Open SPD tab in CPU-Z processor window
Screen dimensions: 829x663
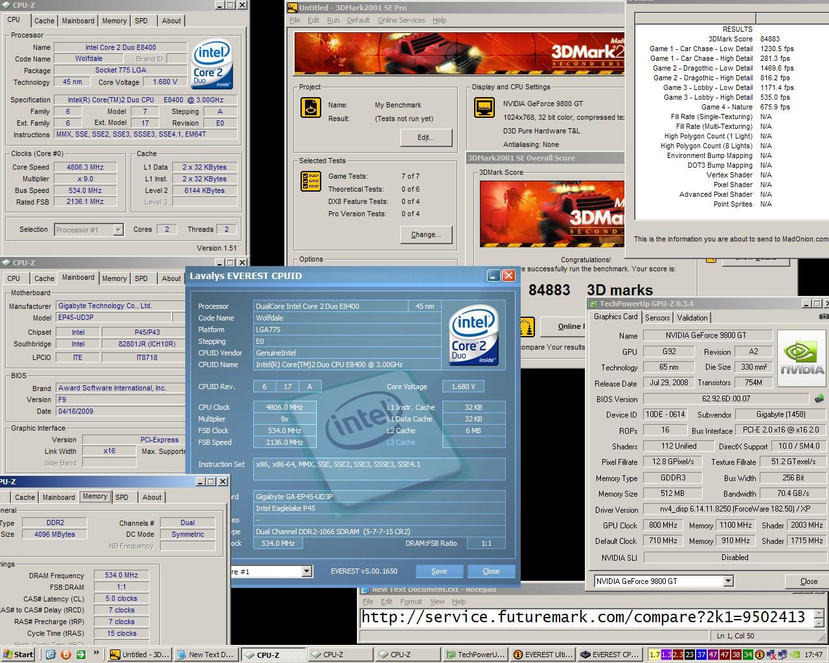tap(141, 21)
